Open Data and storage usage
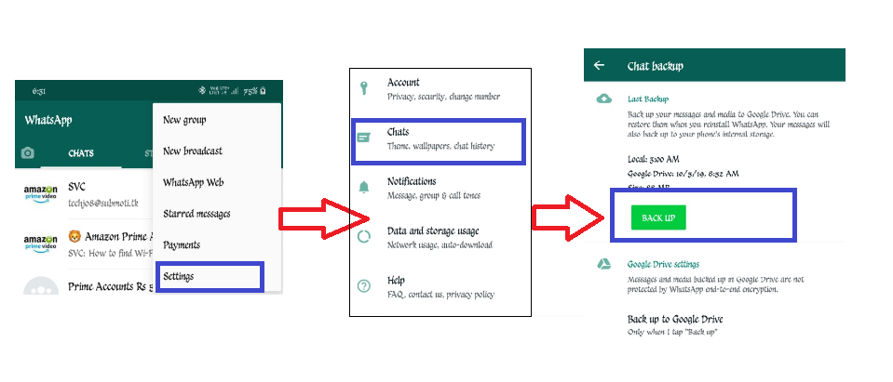 pyautogui.click(x=440, y=238)
